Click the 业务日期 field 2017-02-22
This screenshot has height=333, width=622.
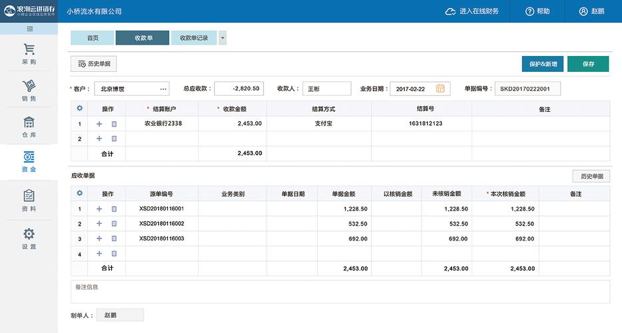click(420, 89)
